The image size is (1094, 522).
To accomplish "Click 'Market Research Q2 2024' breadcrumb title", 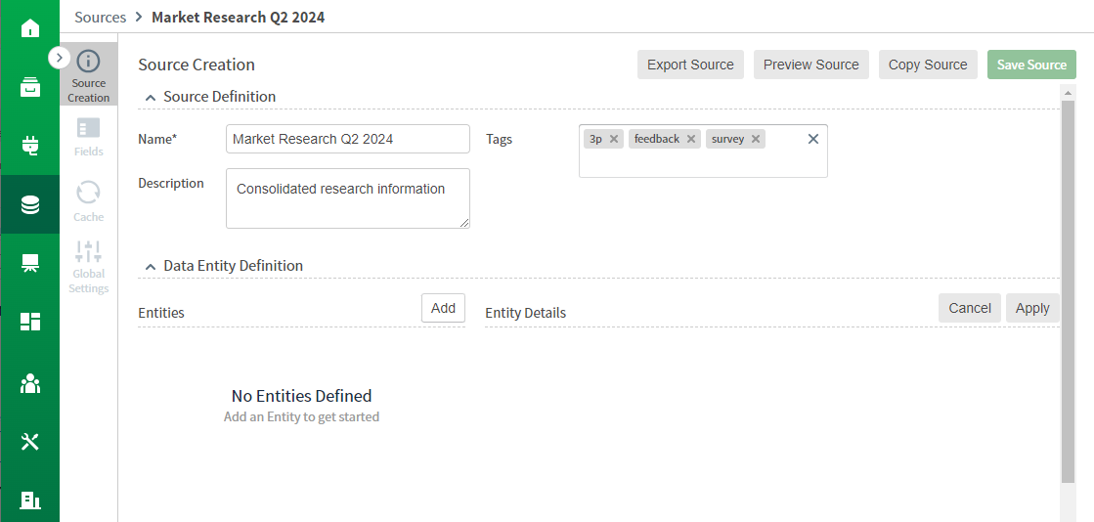I will [238, 17].
